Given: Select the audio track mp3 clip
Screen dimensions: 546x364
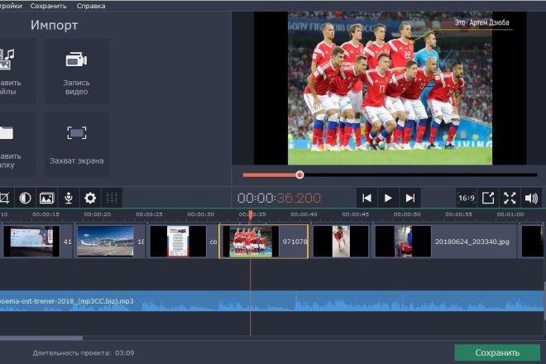Looking at the screenshot, I should click(x=271, y=301).
